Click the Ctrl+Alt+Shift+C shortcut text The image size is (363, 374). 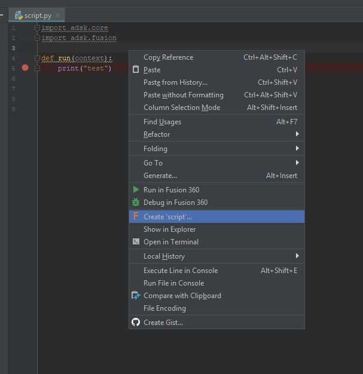point(270,57)
